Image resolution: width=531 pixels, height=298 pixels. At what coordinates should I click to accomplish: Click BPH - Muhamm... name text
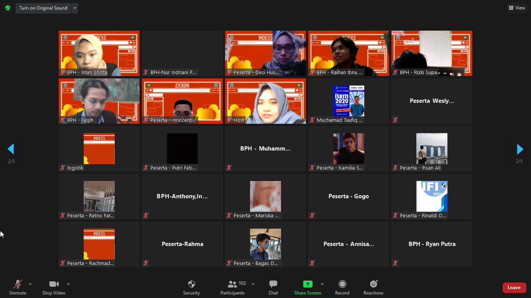point(265,149)
